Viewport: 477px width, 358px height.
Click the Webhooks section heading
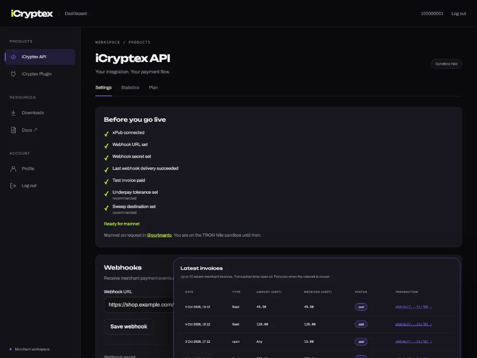point(123,268)
